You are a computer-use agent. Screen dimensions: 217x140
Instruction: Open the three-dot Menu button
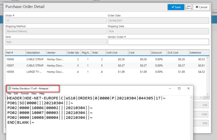tap(189, 7)
